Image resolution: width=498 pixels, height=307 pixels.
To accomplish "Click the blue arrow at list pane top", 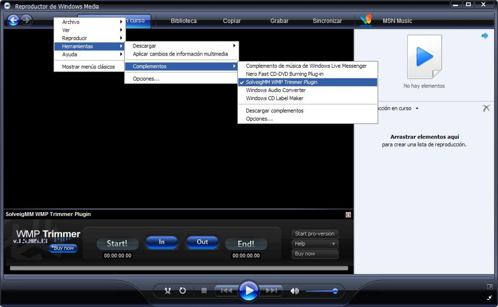I will (x=485, y=36).
